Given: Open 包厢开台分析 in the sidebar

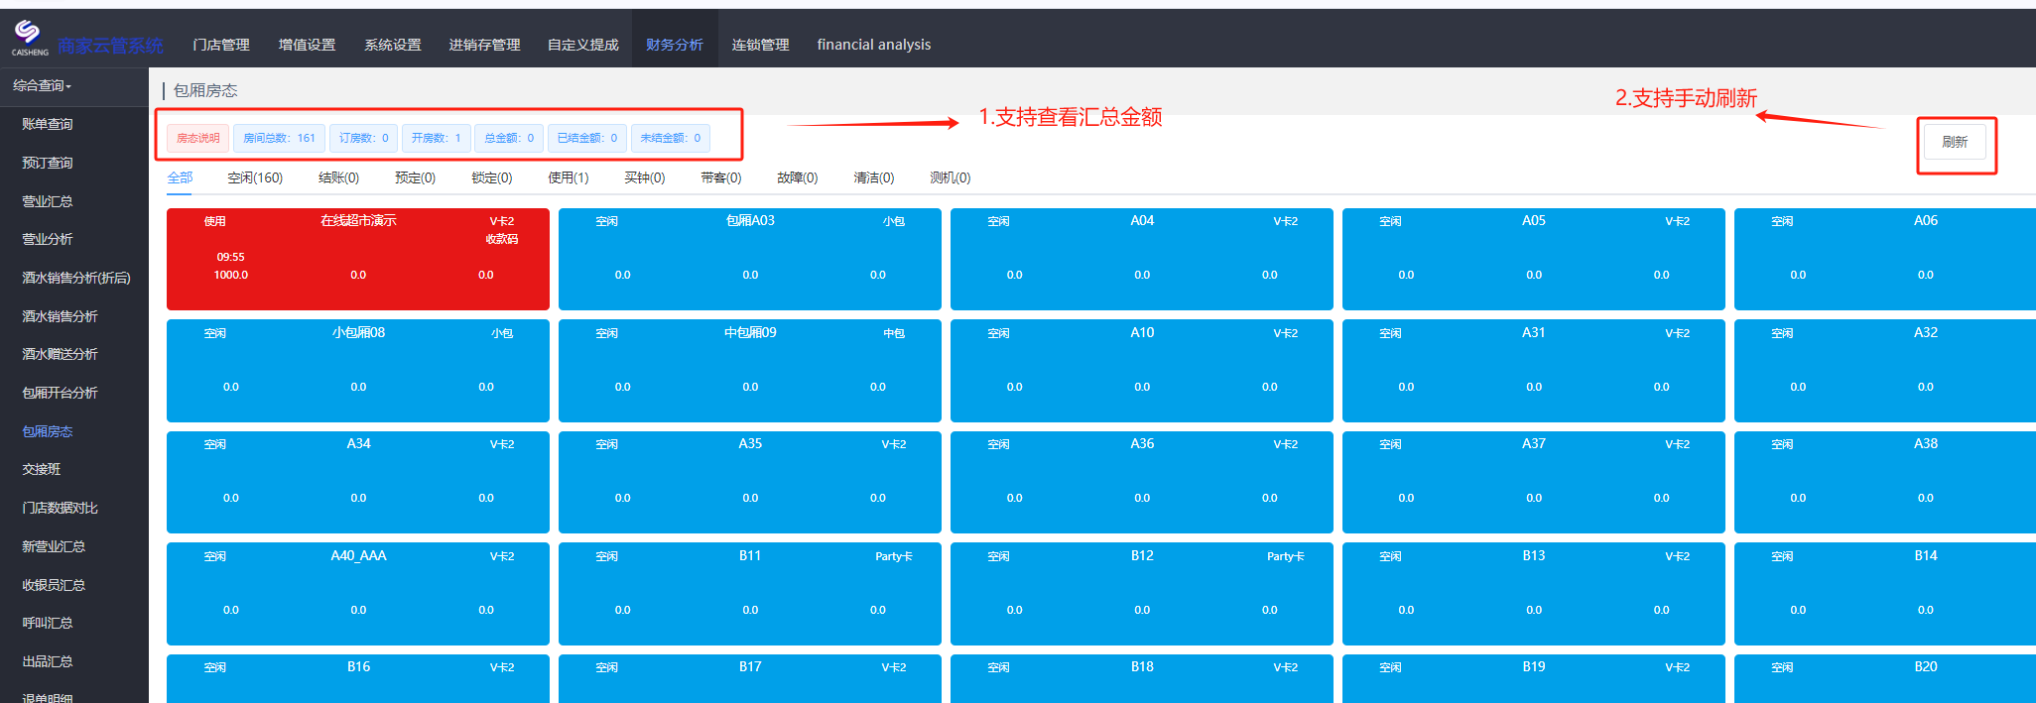Looking at the screenshot, I should [x=60, y=393].
